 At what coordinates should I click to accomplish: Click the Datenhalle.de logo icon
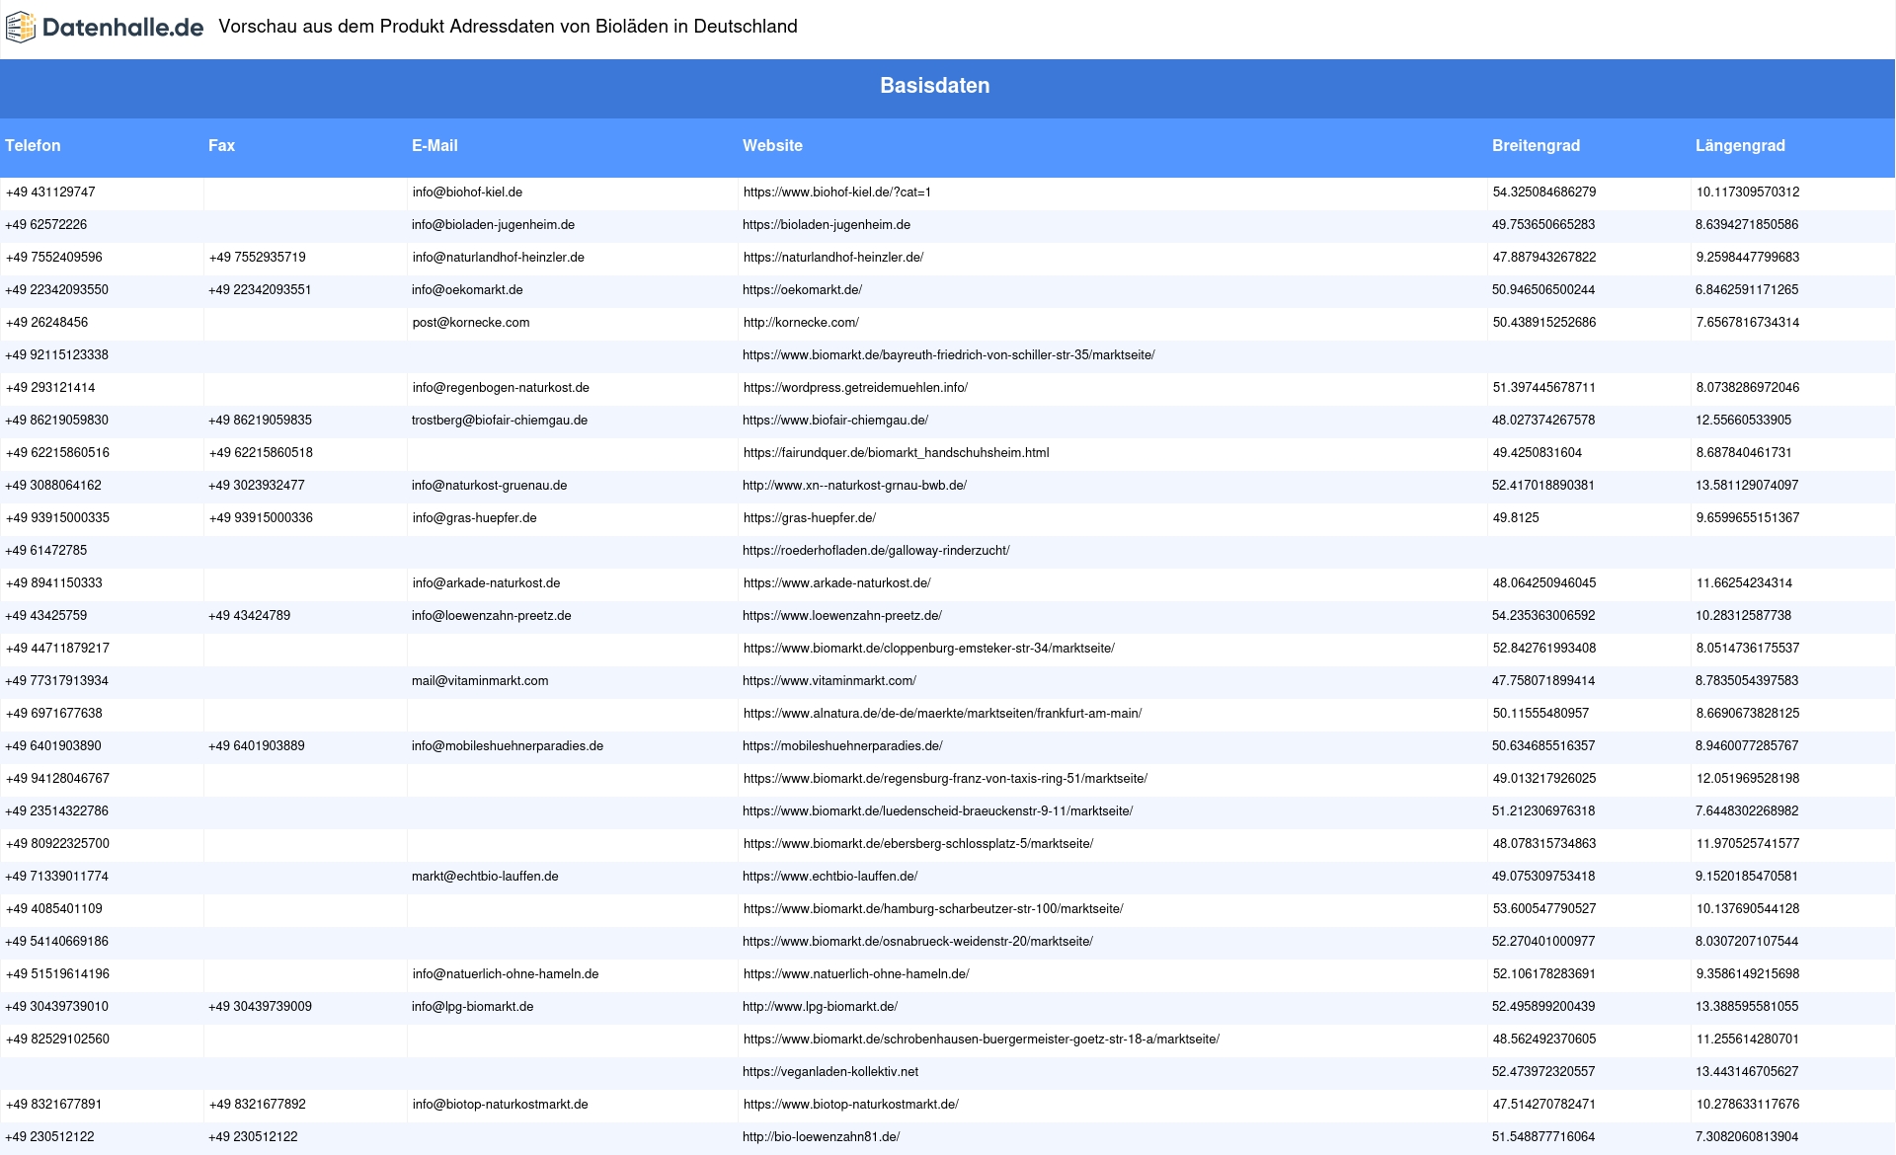pyautogui.click(x=21, y=27)
